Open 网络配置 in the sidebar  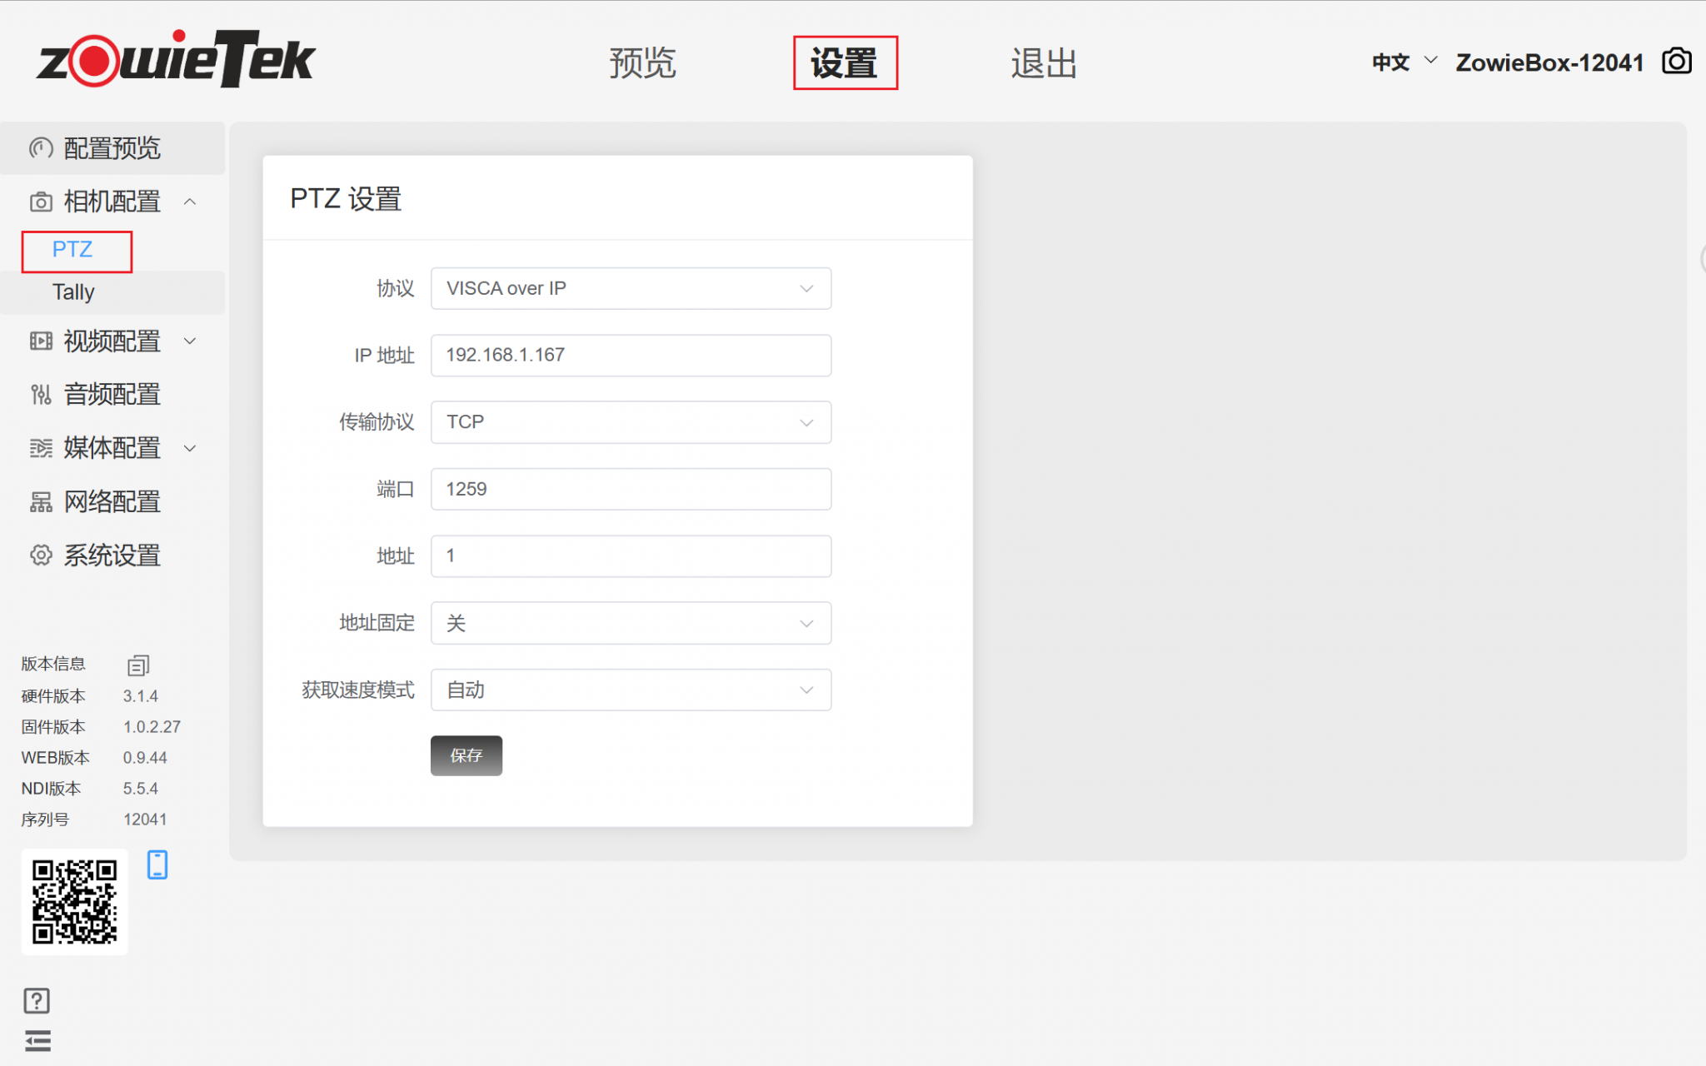coord(112,502)
